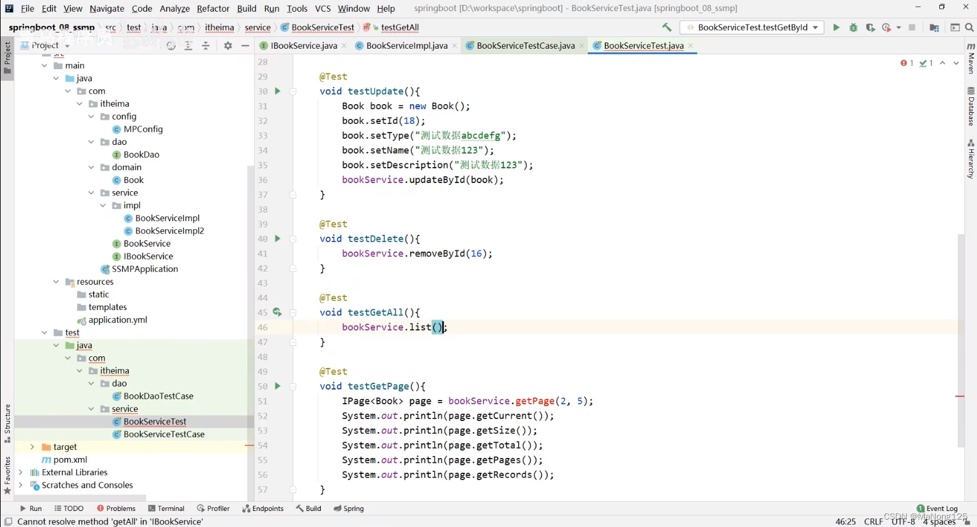Image resolution: width=977 pixels, height=527 pixels.
Task: Click Select Opened File icon in Project panel
Action: point(171,46)
